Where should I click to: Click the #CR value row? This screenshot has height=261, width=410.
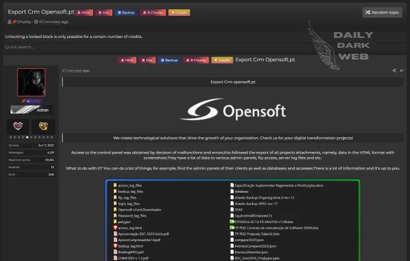(31, 174)
